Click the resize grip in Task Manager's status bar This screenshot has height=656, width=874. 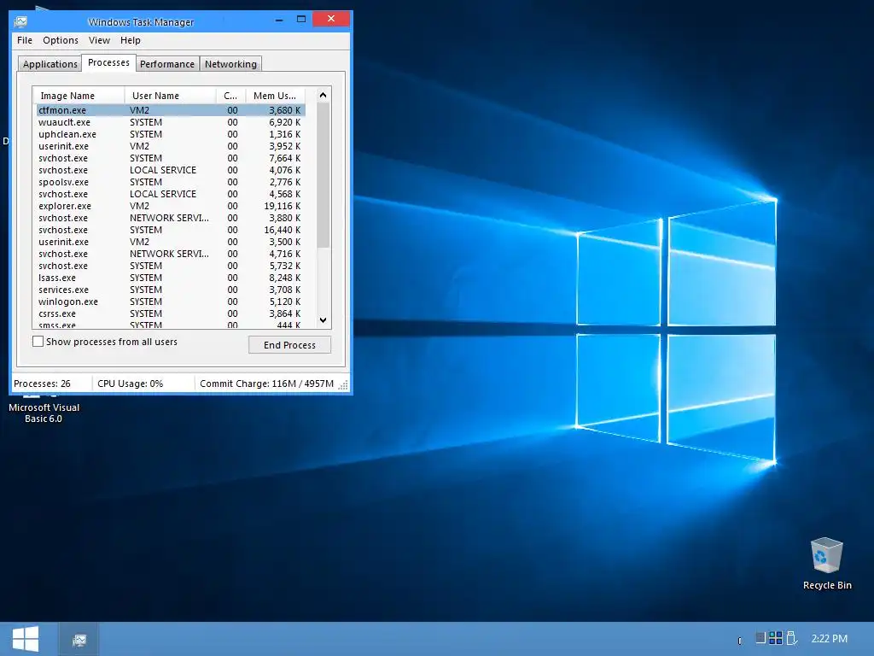coord(343,384)
